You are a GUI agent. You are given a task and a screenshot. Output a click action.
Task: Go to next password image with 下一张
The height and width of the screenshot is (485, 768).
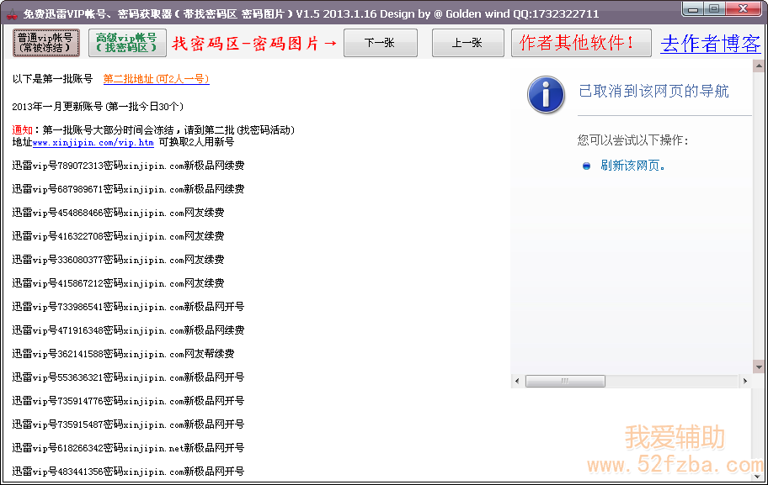pyautogui.click(x=381, y=43)
